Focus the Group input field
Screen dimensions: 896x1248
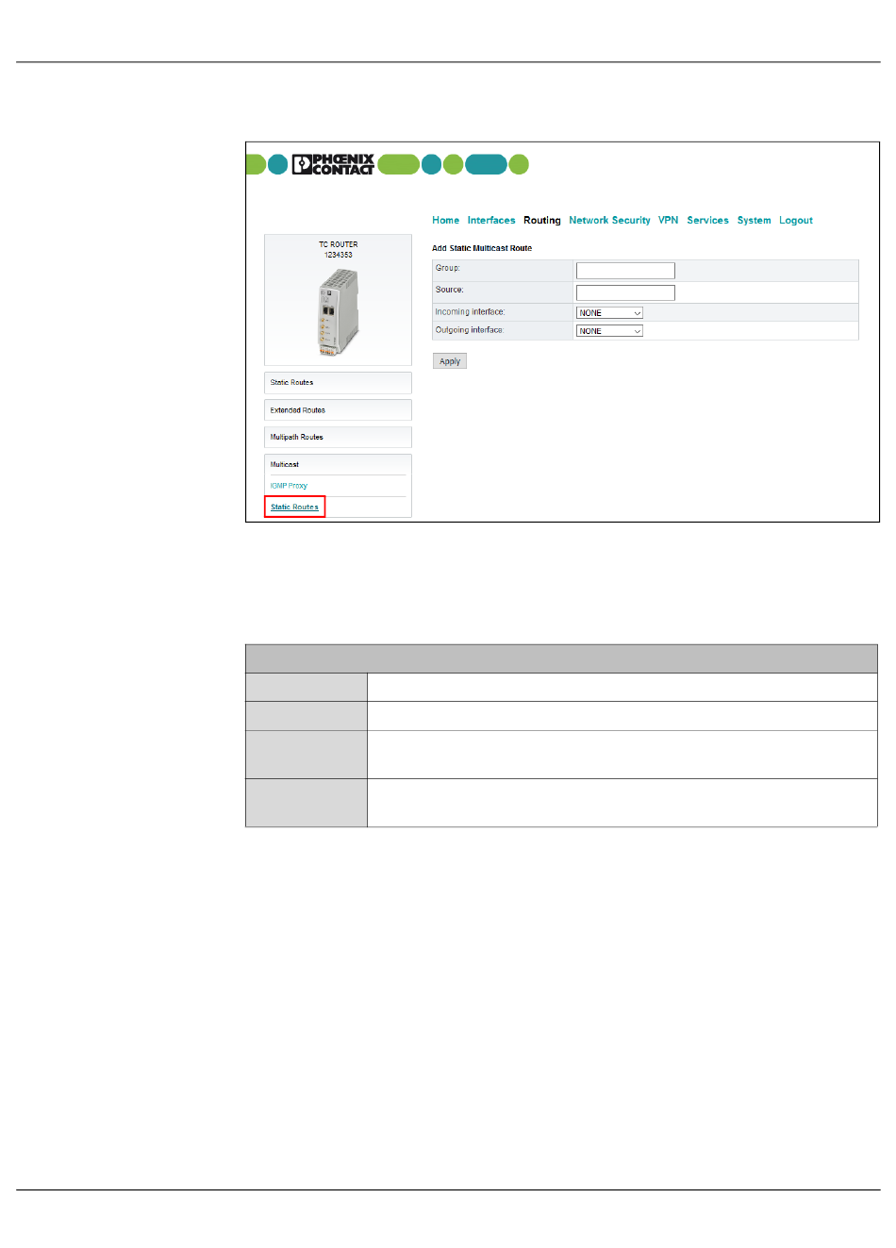tap(625, 271)
